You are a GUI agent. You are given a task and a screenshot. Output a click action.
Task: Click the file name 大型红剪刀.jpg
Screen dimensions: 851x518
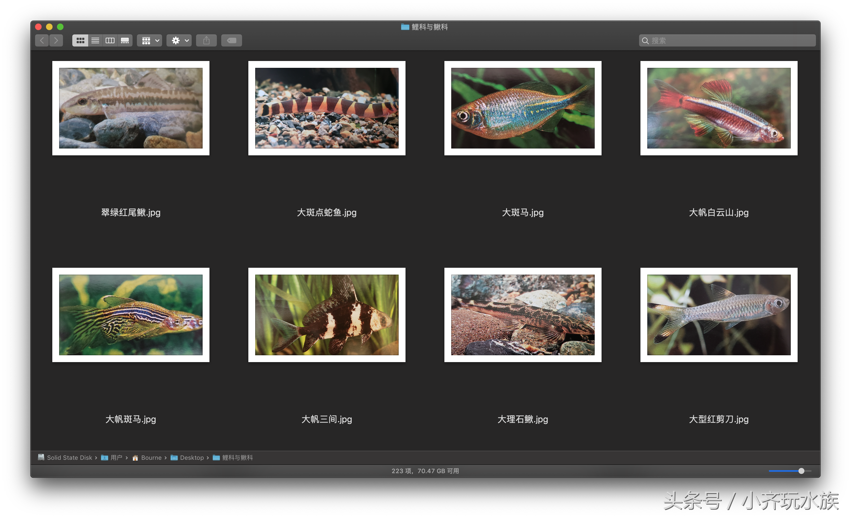(719, 419)
